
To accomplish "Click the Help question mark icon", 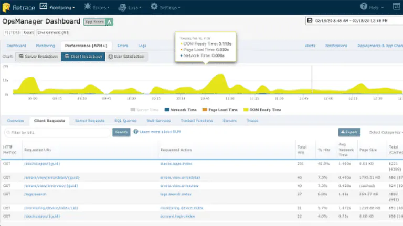I will [x=364, y=6].
